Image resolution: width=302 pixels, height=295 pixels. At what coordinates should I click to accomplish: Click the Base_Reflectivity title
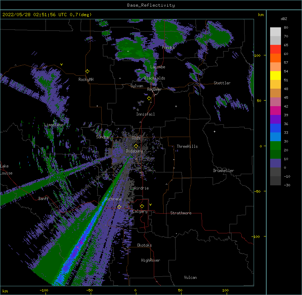tap(151, 5)
